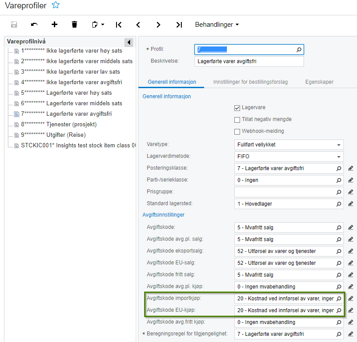Expand the Lagerverdimetode FIFO dropdown
Viewport: 357px width, 342px height.
click(339, 156)
